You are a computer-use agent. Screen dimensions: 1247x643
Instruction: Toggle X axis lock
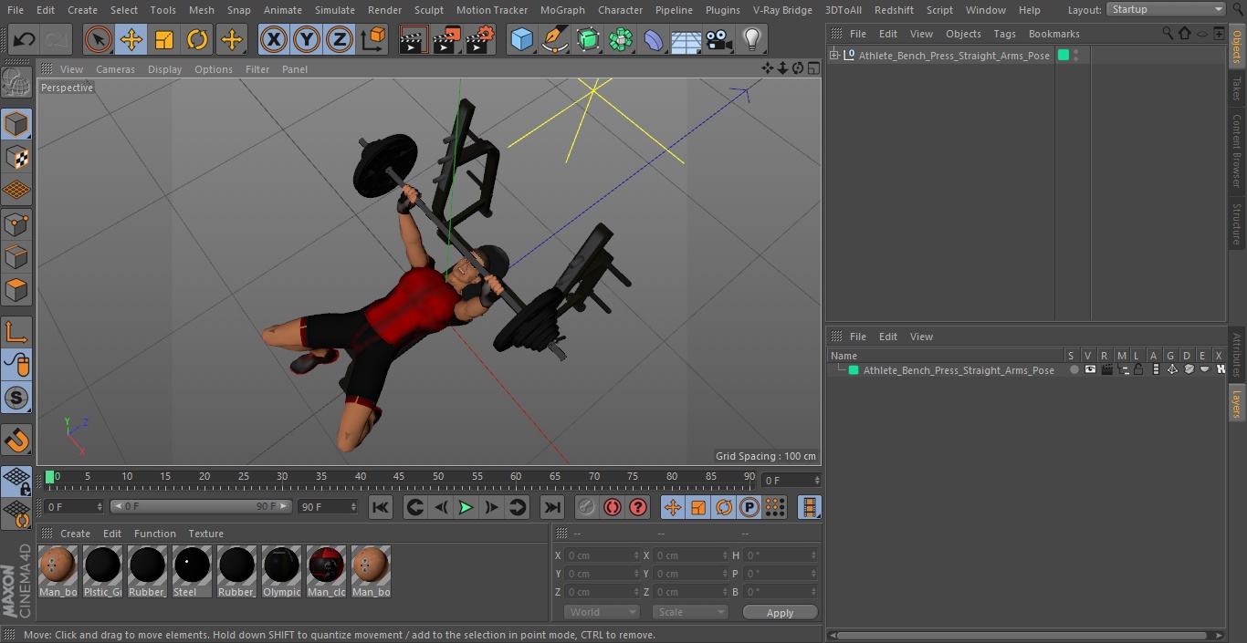tap(274, 40)
